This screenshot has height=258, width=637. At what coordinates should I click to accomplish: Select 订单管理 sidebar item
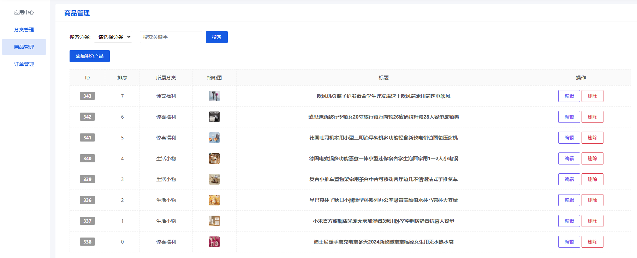click(x=24, y=64)
